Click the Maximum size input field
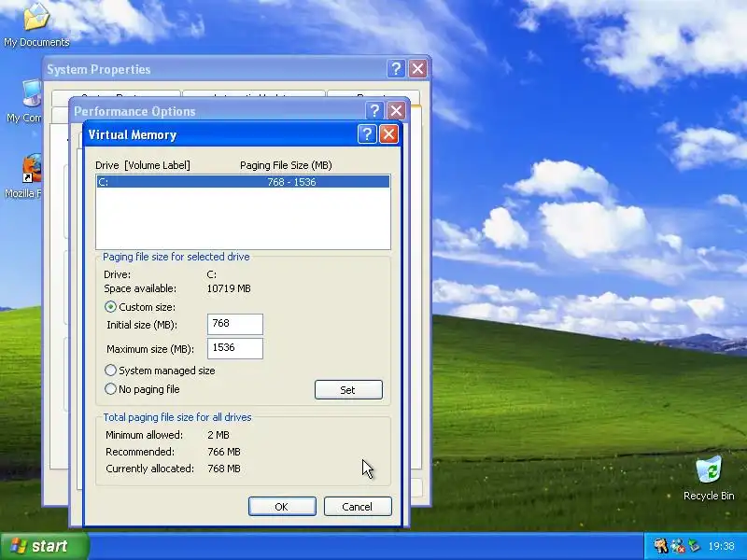747x560 pixels. click(x=235, y=348)
